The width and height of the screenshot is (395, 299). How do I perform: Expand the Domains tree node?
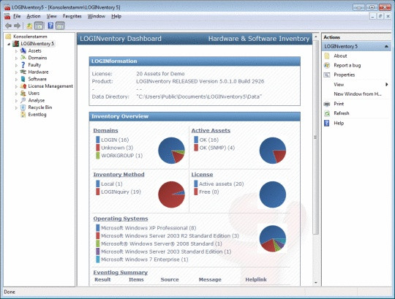pos(16,58)
